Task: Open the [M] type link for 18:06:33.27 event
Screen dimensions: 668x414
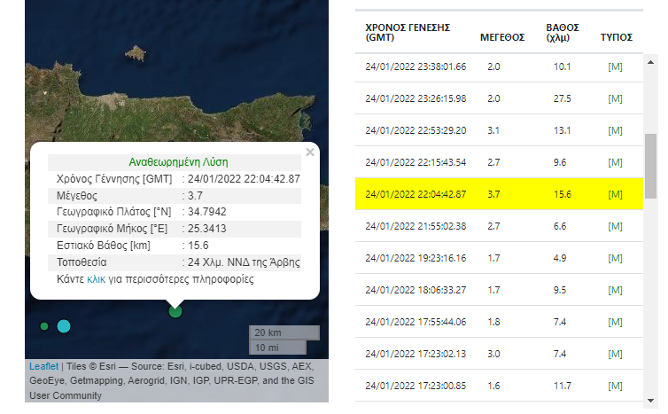Action: (615, 290)
